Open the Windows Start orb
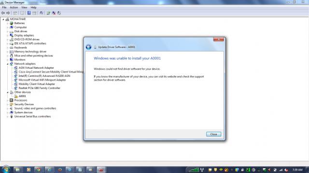 pos(6,170)
